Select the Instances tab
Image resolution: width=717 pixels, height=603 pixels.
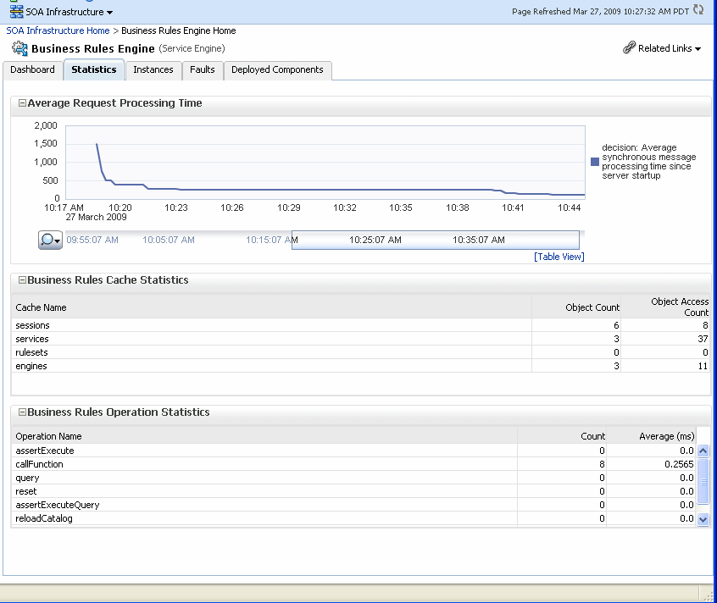click(153, 70)
